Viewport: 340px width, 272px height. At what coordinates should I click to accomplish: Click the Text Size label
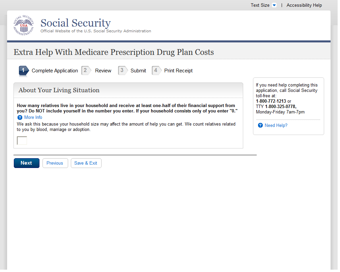click(x=260, y=5)
